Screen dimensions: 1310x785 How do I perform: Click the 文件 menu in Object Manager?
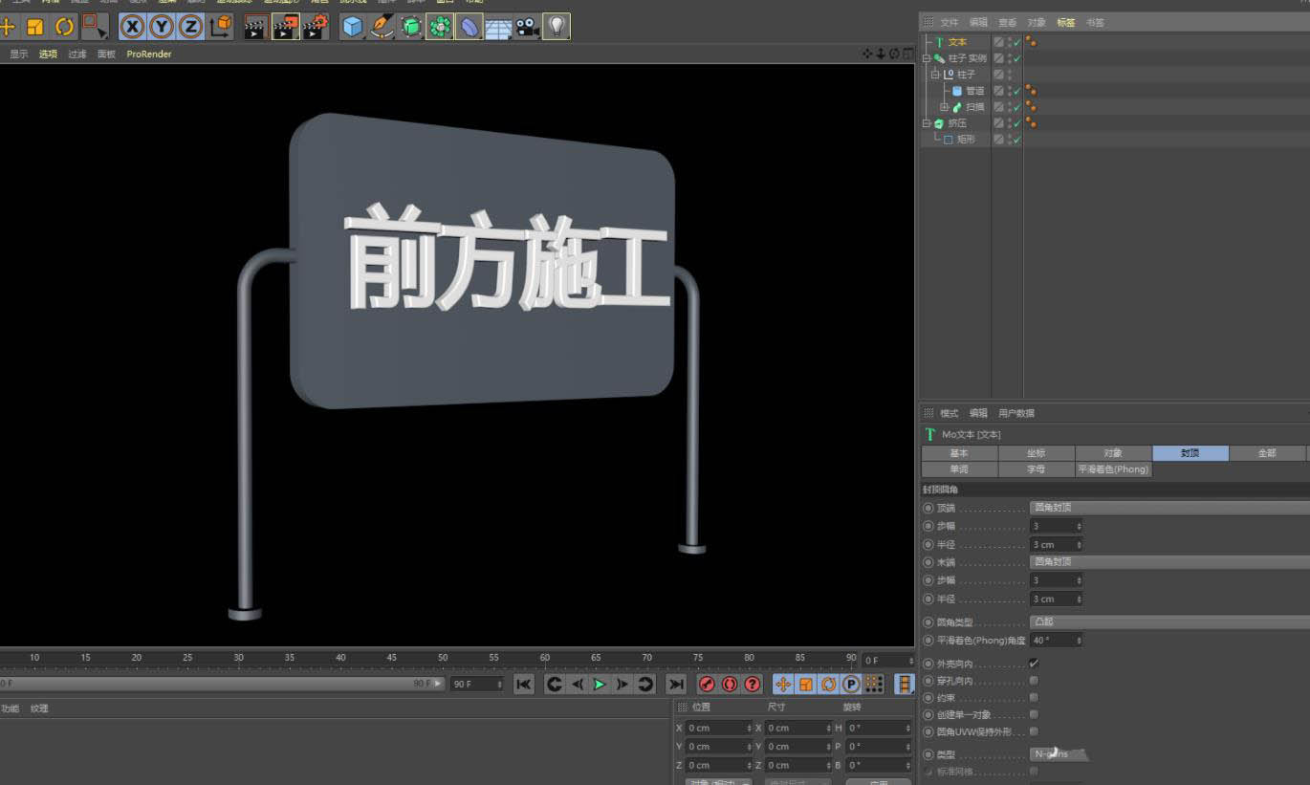point(949,22)
